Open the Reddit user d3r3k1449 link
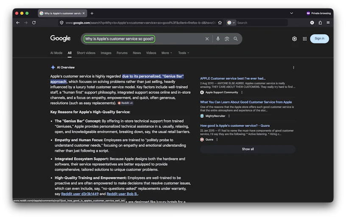 (80, 194)
